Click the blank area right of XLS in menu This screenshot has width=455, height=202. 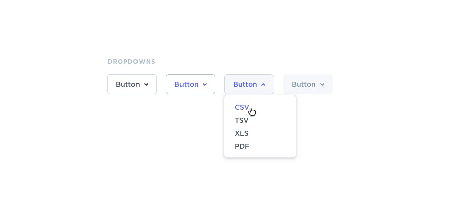click(273, 133)
